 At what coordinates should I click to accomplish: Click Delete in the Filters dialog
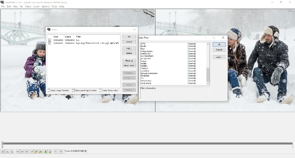129,53
